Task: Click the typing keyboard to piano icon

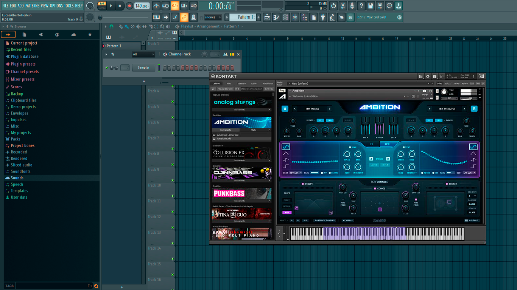Action: [156, 17]
